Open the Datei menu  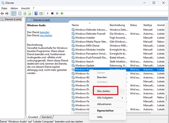tap(4, 8)
